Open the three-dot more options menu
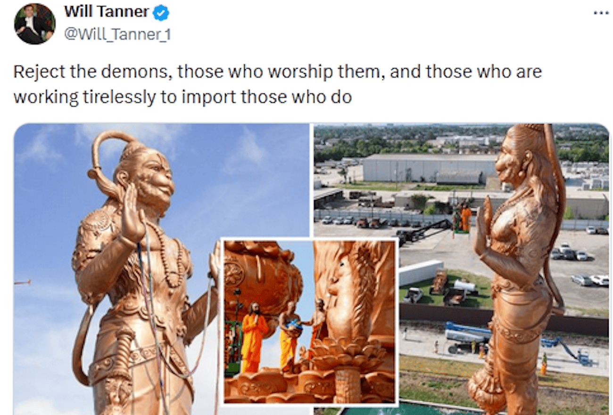The image size is (613, 415). (x=601, y=13)
